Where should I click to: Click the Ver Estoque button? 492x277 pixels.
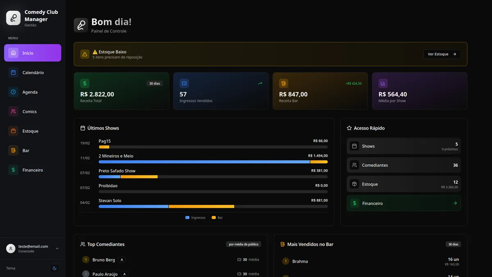442,54
